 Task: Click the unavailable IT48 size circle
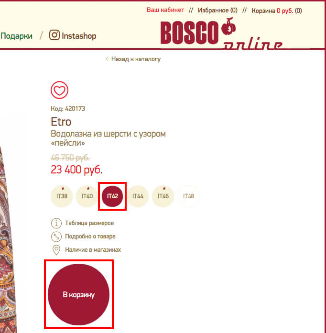(188, 196)
